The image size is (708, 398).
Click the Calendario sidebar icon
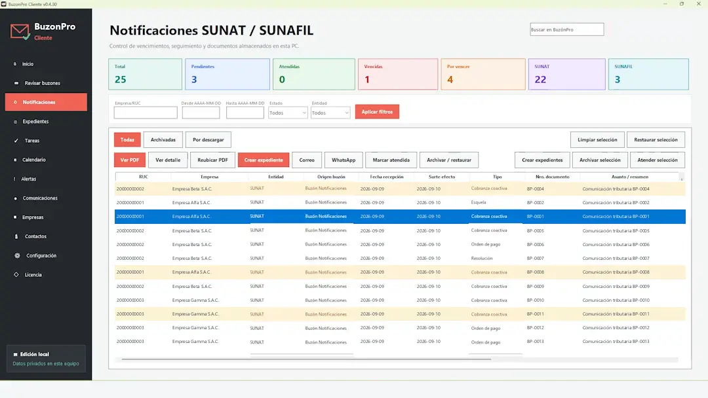pyautogui.click(x=15, y=160)
